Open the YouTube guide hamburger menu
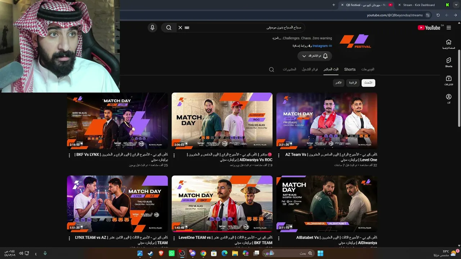461x259 pixels. click(x=449, y=28)
